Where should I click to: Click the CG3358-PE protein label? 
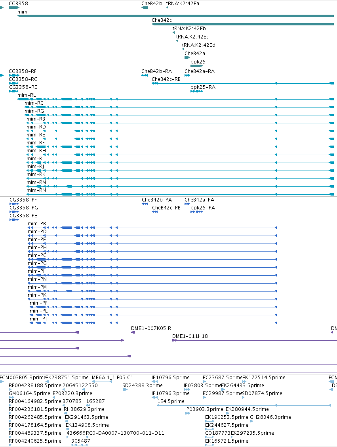click(x=23, y=216)
